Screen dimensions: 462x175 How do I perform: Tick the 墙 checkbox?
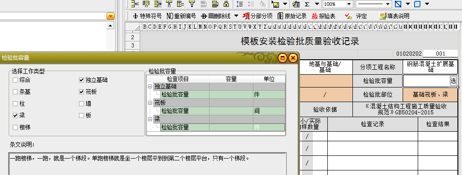click(x=81, y=103)
